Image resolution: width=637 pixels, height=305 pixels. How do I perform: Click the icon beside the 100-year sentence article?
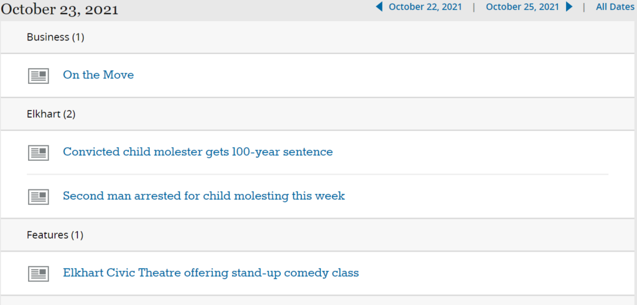(x=39, y=153)
